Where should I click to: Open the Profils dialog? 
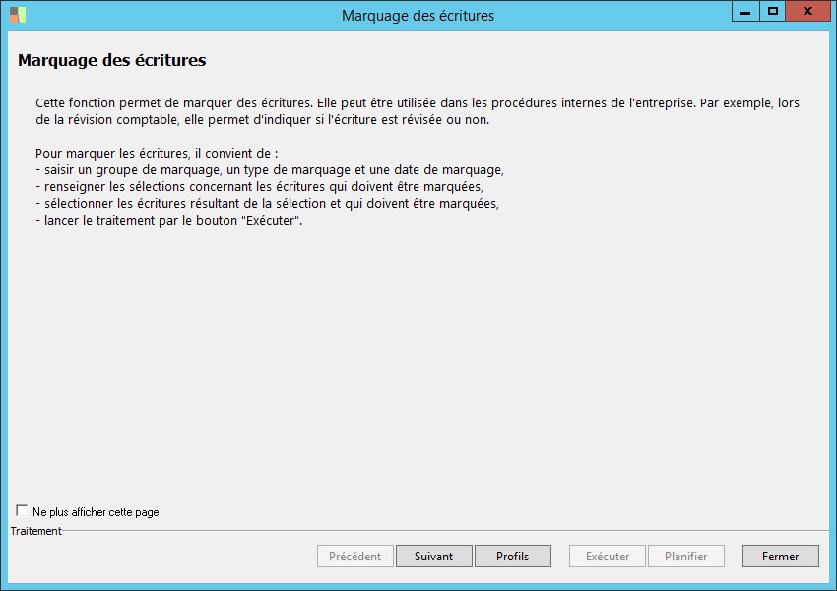tap(512, 557)
